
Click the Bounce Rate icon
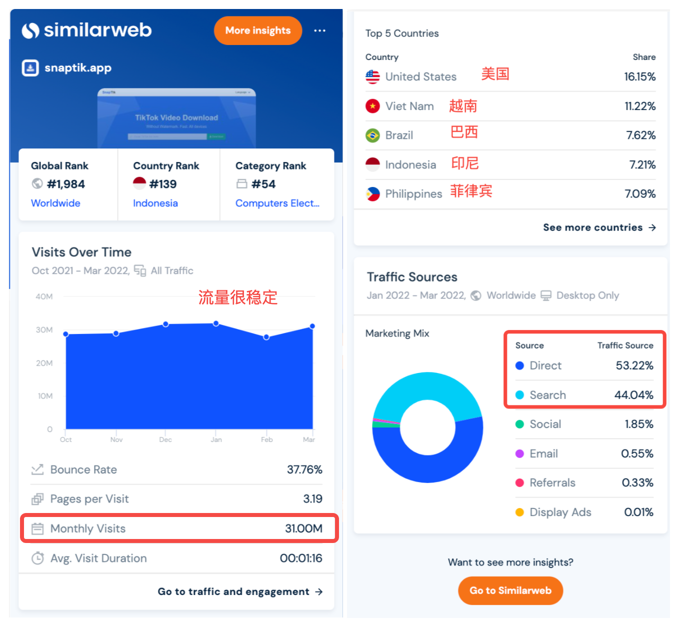pos(37,469)
